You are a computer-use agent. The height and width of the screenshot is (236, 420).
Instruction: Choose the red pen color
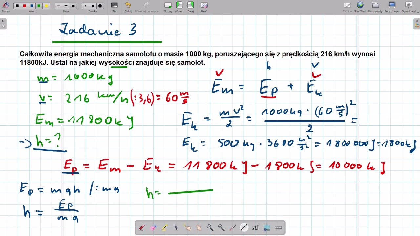tap(25, 6)
